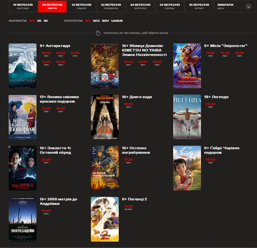Open the Легенда movie poster
This screenshot has height=248, width=257.
(187, 117)
